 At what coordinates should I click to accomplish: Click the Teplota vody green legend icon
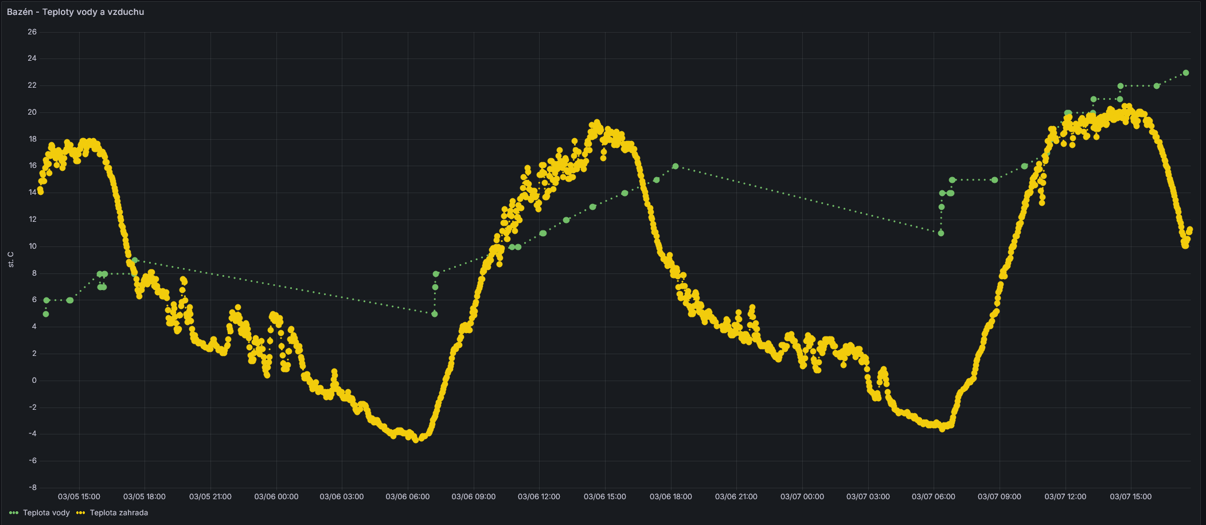14,513
